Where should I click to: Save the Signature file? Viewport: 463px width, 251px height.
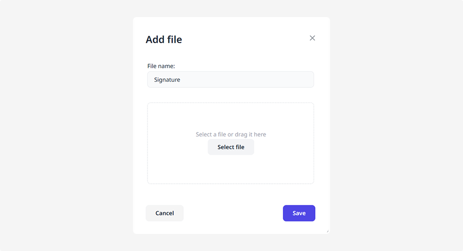pyautogui.click(x=299, y=213)
